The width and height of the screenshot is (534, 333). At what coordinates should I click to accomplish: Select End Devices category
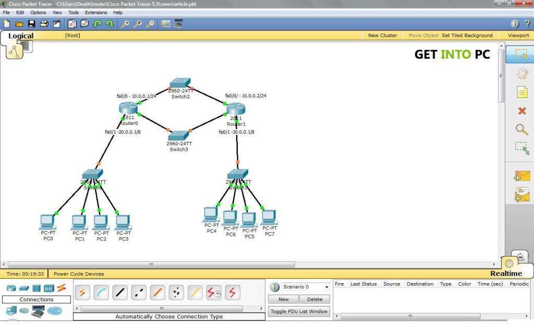pos(11,311)
